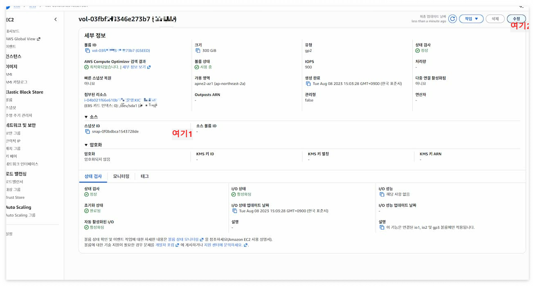Copy the 생성 완료 creation timestamp

(309, 84)
